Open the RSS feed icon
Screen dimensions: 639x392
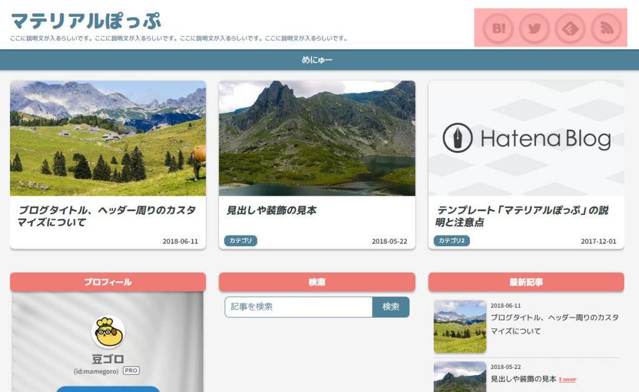[607, 28]
